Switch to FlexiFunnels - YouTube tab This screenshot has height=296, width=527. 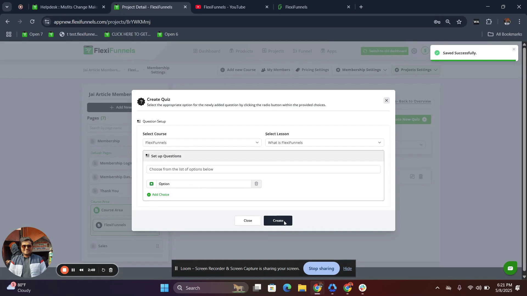224,7
